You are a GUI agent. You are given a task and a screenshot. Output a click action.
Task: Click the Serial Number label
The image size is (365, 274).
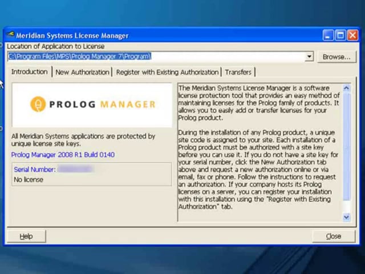[x=35, y=170]
